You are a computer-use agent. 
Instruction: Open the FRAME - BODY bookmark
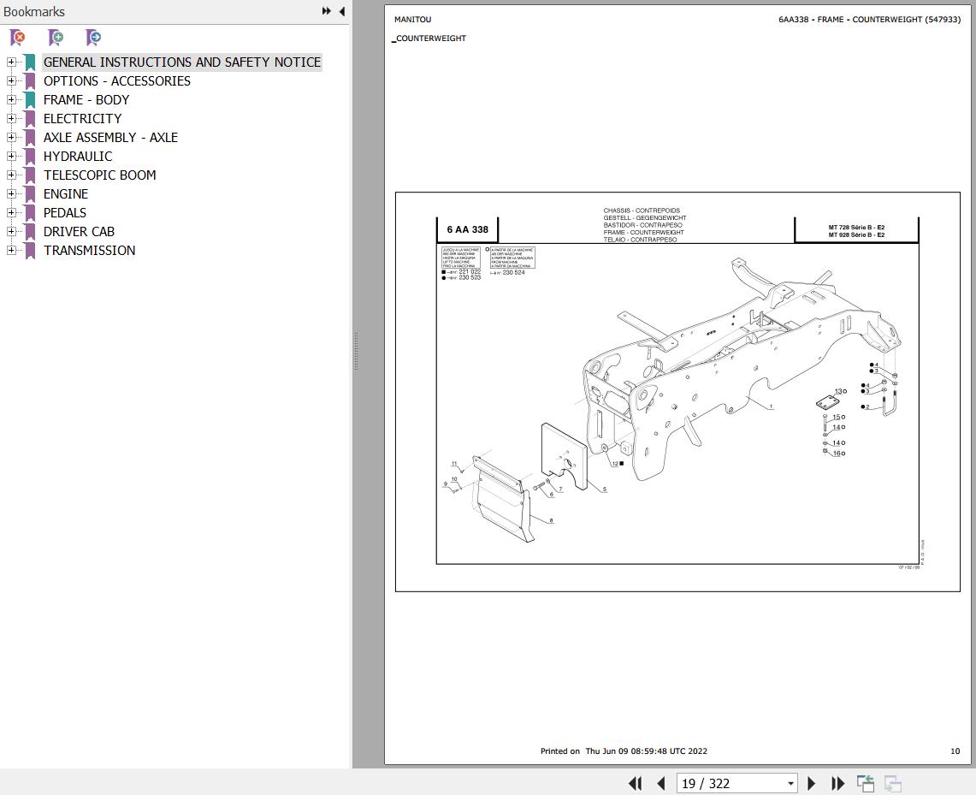pyautogui.click(x=86, y=99)
